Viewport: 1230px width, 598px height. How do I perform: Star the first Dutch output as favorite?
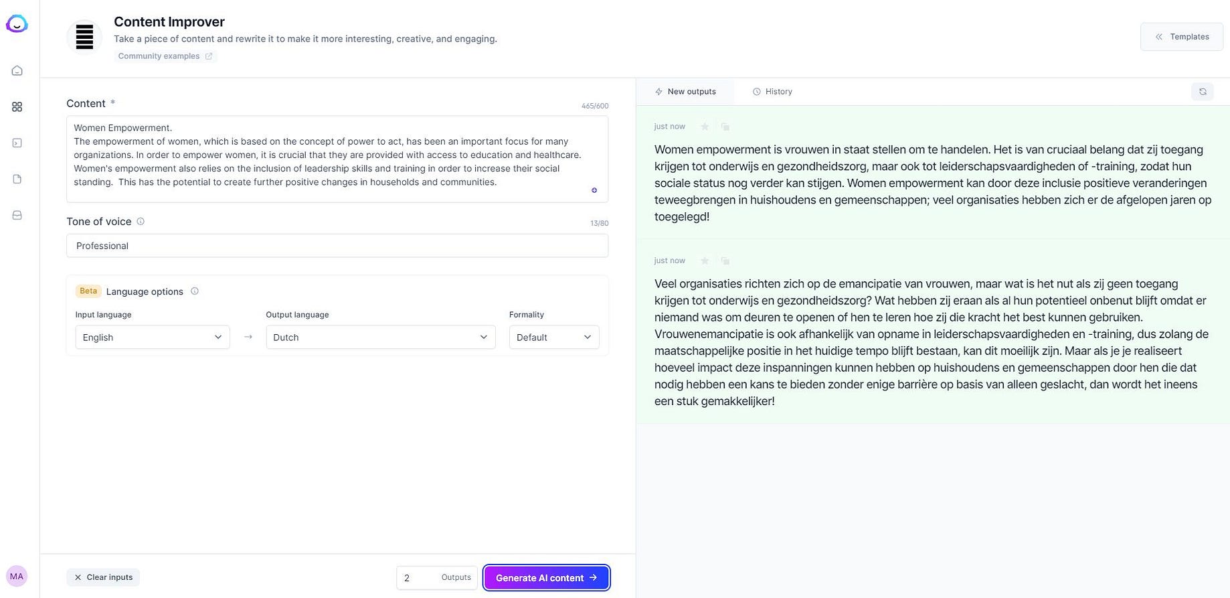click(x=705, y=127)
